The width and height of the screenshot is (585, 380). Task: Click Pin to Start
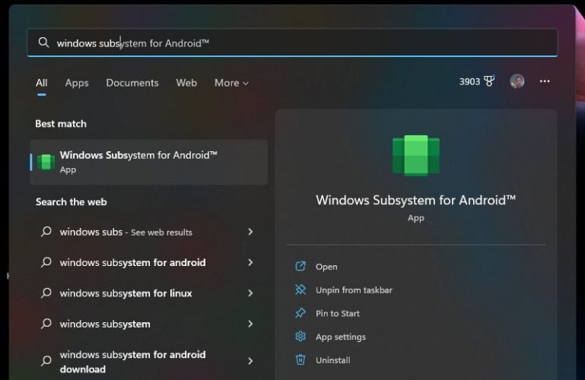[x=338, y=313]
